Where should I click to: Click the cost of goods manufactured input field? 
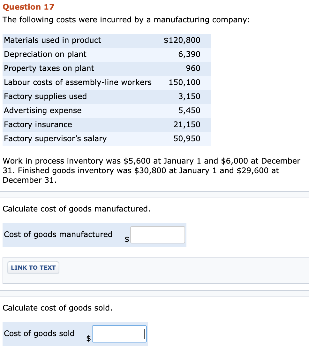tap(157, 235)
